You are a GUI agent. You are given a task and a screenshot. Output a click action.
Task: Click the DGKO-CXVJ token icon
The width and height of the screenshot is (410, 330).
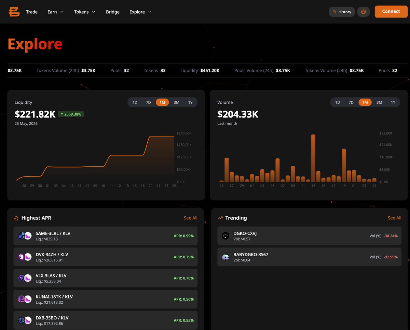tap(225, 236)
